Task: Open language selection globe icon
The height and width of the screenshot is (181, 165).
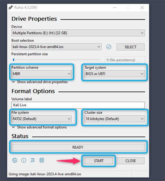Action: (15, 160)
